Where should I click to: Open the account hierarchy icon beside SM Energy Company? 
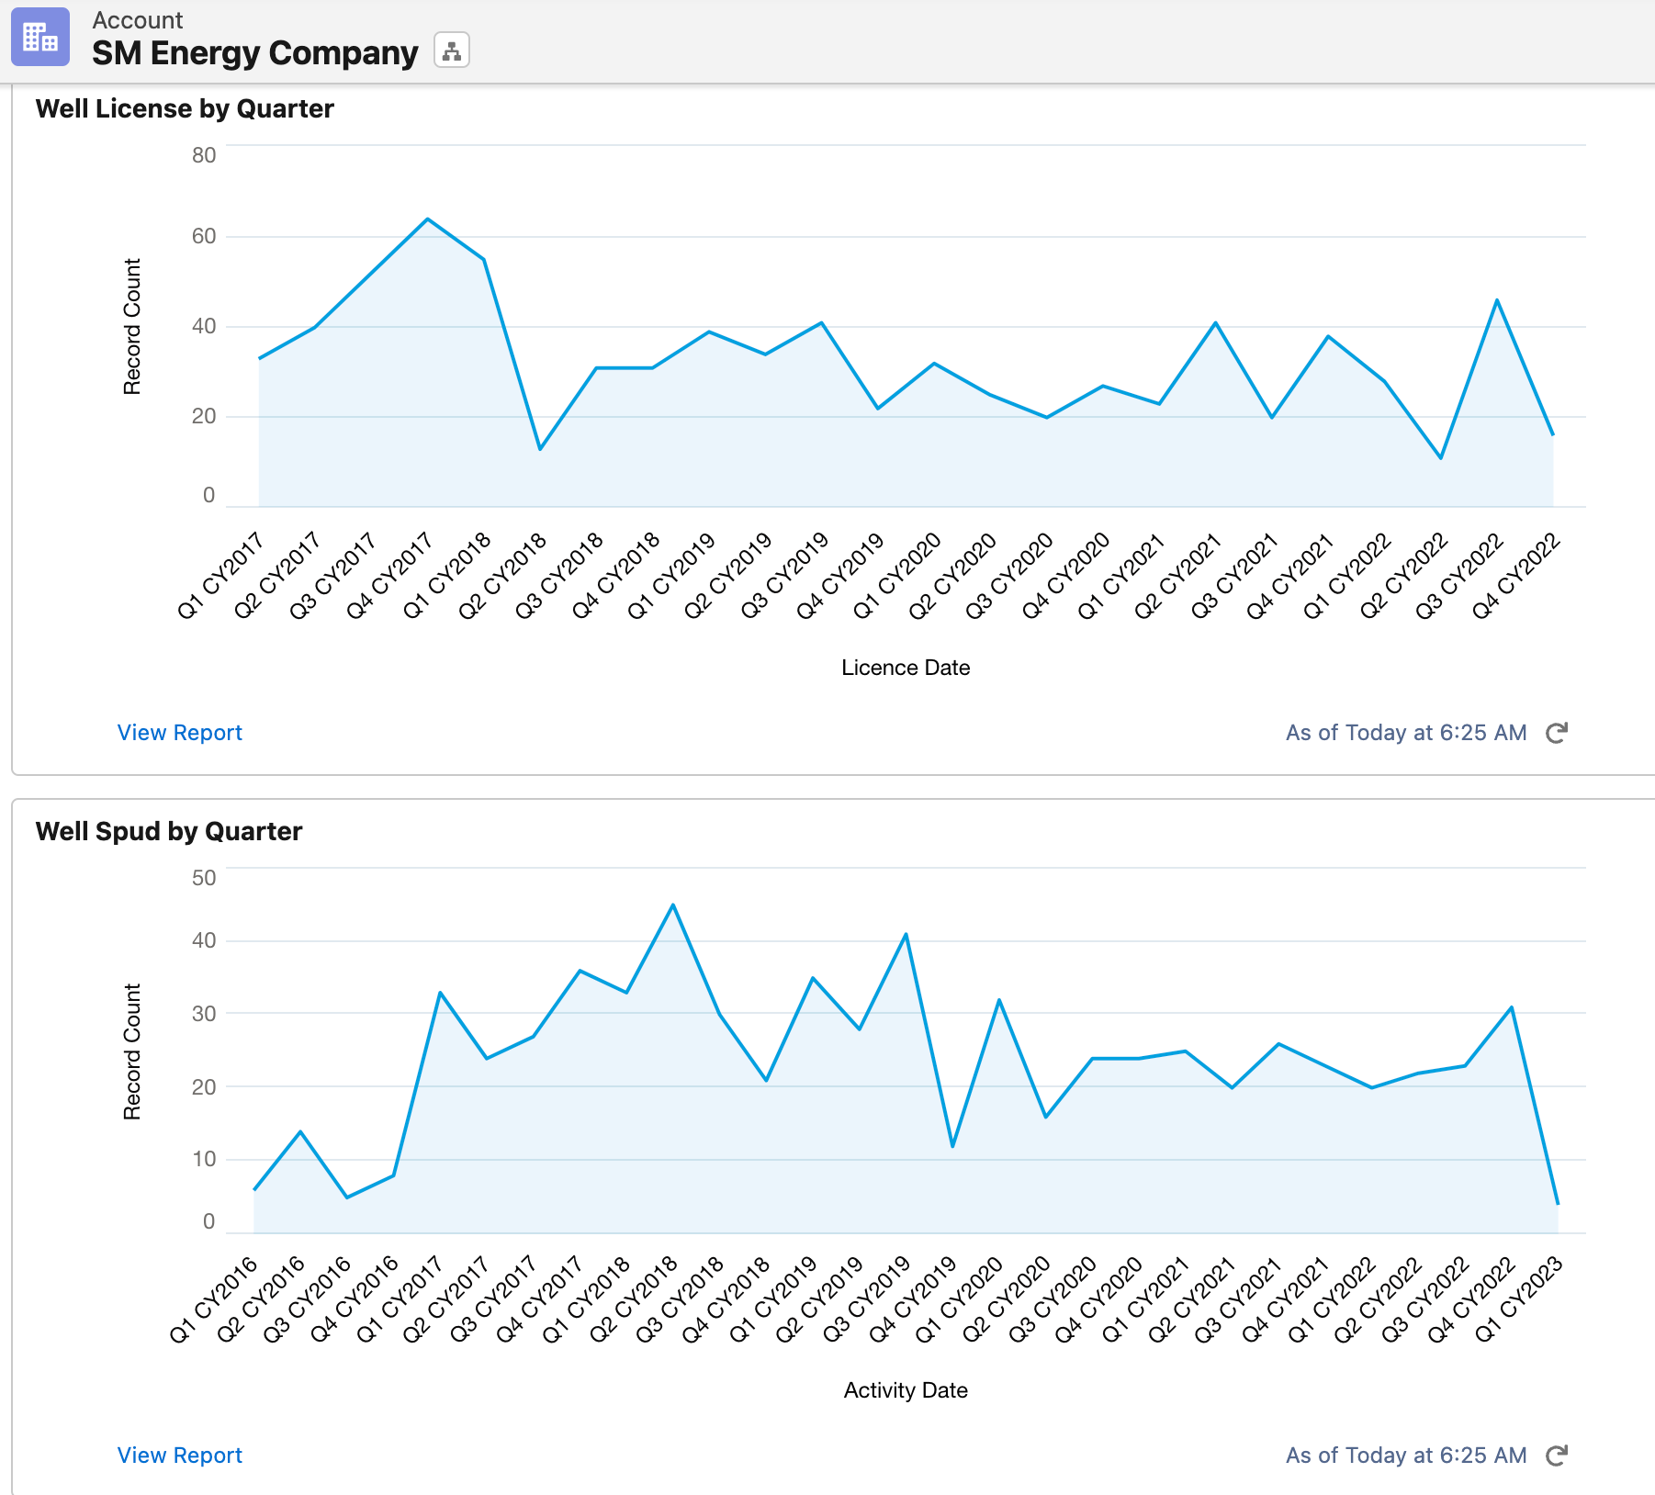(x=452, y=51)
